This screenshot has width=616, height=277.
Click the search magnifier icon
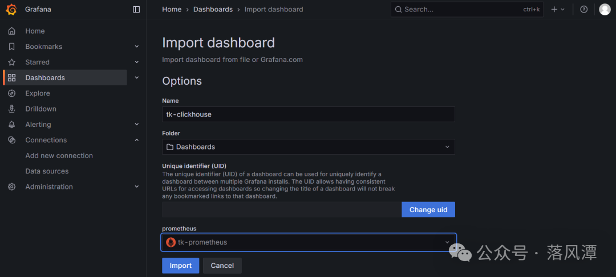click(398, 10)
